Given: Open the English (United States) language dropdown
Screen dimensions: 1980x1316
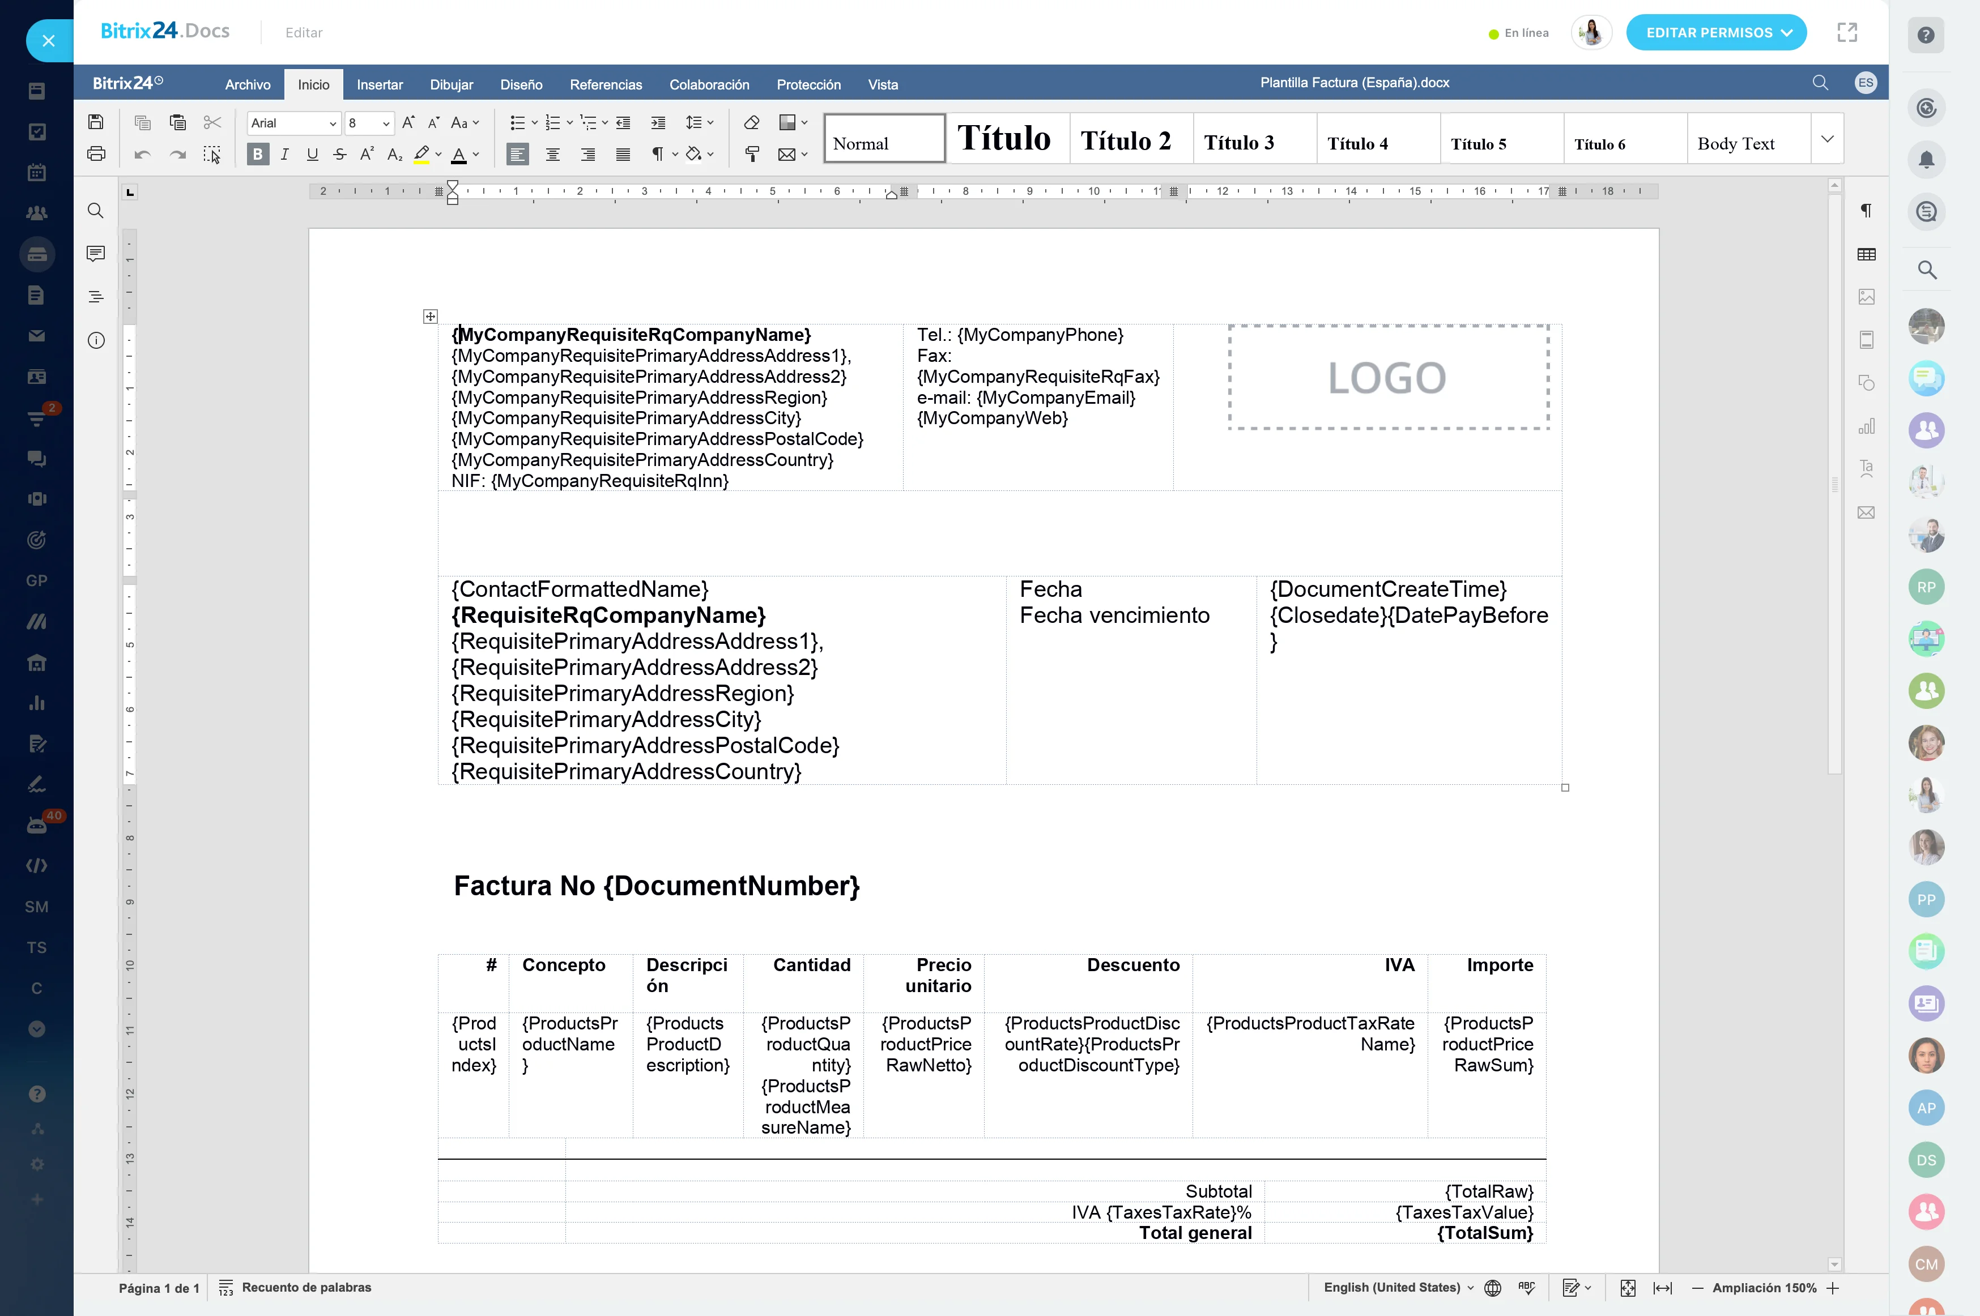Looking at the screenshot, I should pyautogui.click(x=1398, y=1288).
